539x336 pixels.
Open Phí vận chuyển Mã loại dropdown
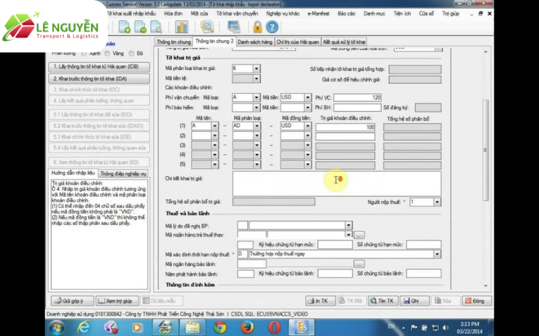pyautogui.click(x=257, y=97)
